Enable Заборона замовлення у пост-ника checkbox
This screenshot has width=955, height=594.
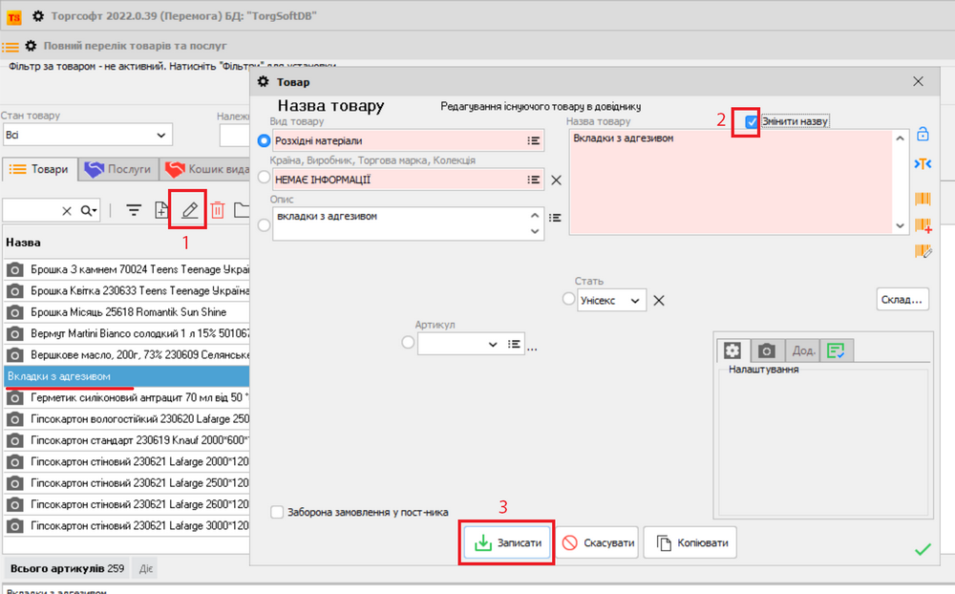277,512
